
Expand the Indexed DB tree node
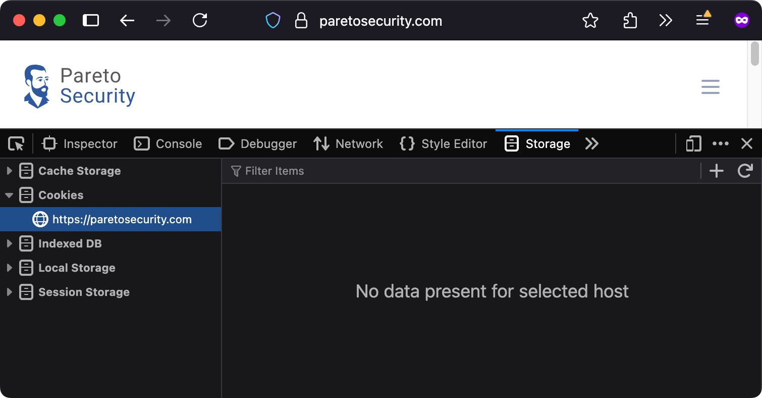tap(9, 243)
